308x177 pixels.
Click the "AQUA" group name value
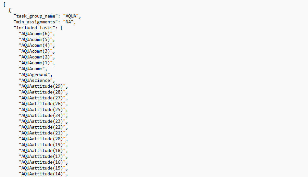click(72, 16)
